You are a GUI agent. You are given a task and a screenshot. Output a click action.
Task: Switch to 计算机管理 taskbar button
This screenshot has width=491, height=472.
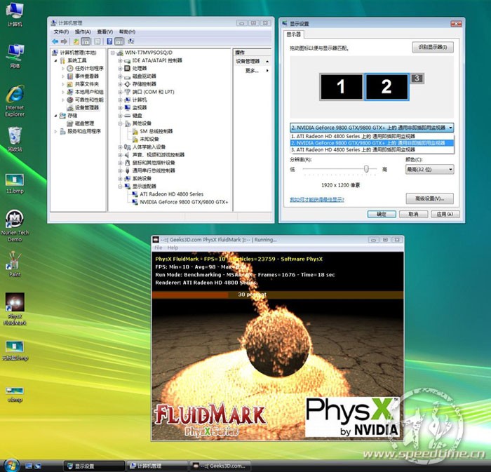point(157,466)
